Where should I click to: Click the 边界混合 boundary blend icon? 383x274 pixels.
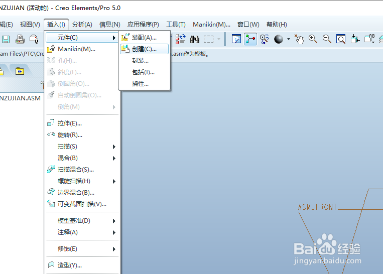pos(51,192)
